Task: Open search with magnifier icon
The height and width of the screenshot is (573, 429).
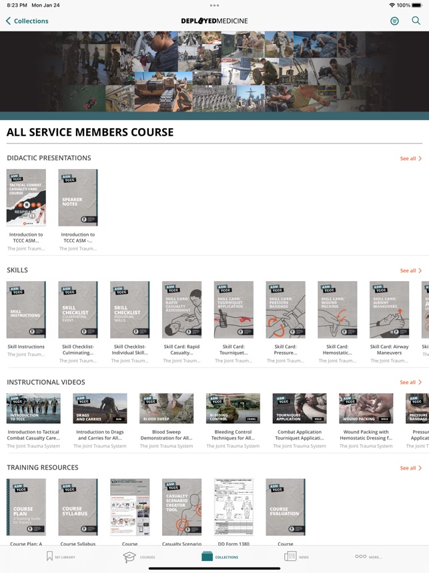Action: tap(416, 21)
